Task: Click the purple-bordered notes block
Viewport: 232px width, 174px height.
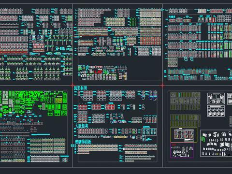Action: tap(182, 150)
